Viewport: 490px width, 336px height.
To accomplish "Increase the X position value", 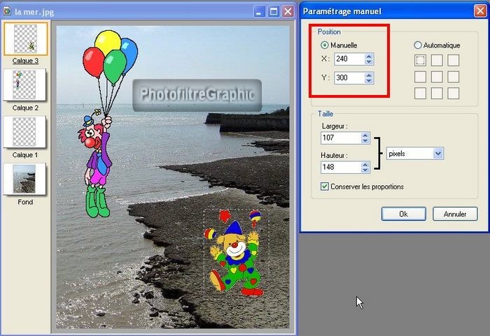I will coord(369,56).
